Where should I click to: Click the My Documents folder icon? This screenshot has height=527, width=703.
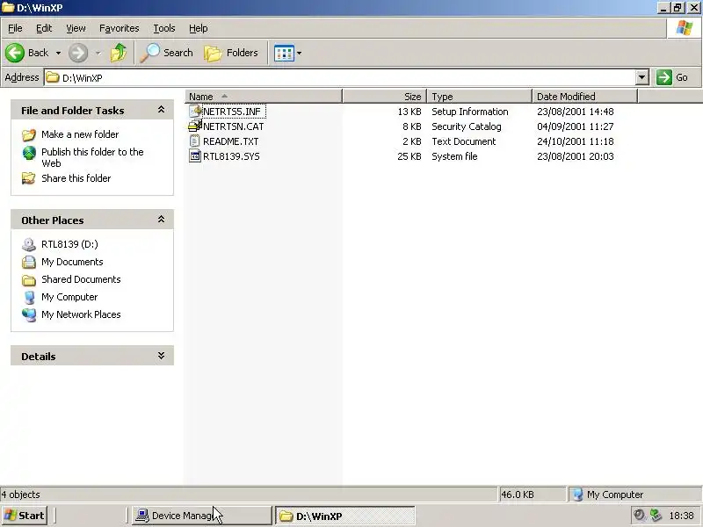click(x=29, y=262)
